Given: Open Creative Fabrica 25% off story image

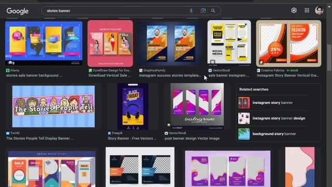Looking at the screenshot, I should click(x=288, y=44).
